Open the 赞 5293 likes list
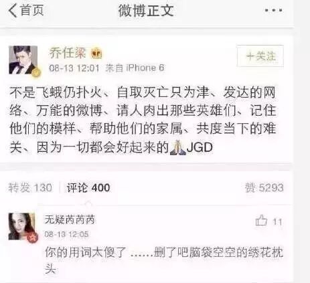Image resolution: width=310 pixels, height=283 pixels. click(264, 187)
